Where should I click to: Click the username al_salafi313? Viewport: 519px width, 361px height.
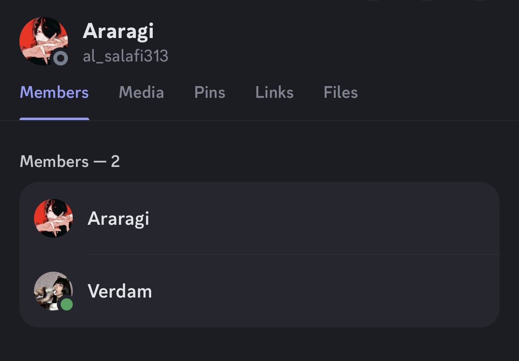(125, 56)
